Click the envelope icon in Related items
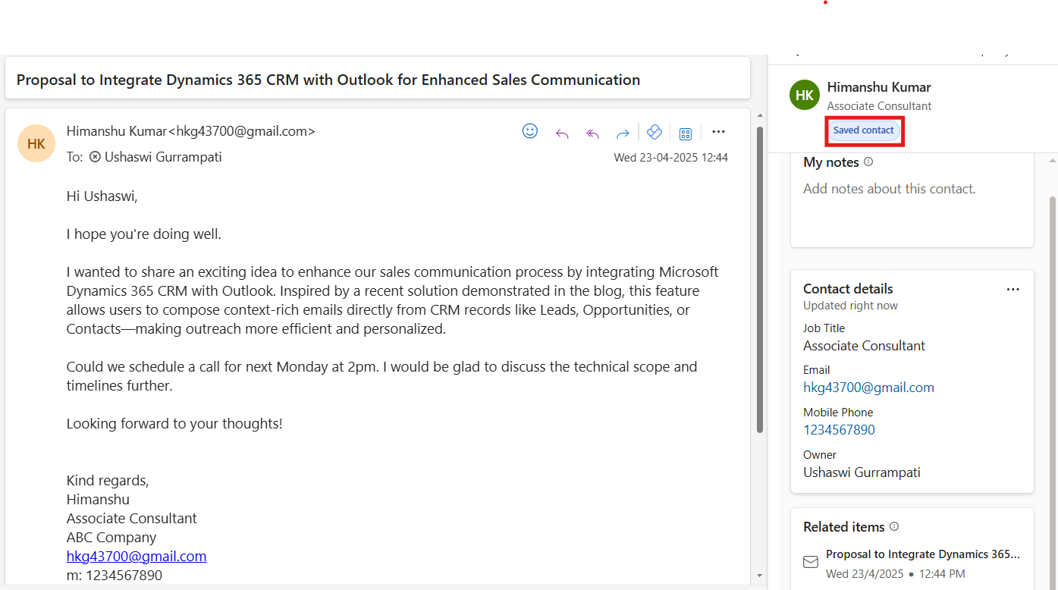This screenshot has height=590, width=1058. (811, 562)
